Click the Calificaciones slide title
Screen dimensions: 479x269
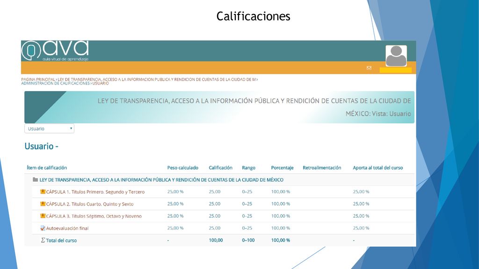click(x=253, y=16)
